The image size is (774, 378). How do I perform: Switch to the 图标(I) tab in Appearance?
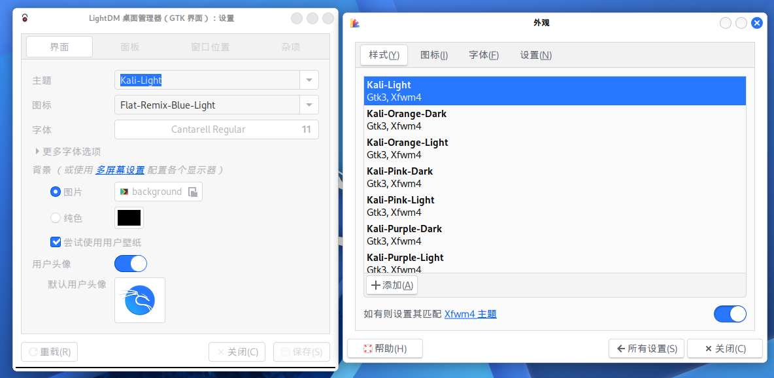(434, 55)
